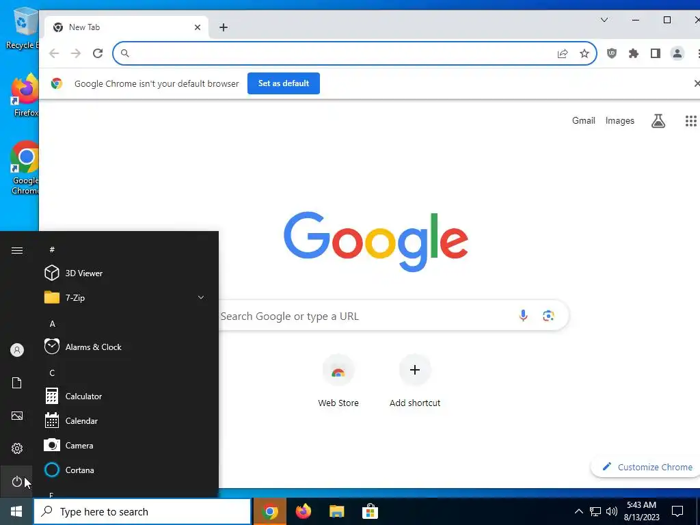700x525 pixels.
Task: Open a new tab with the plus button
Action: tap(224, 27)
